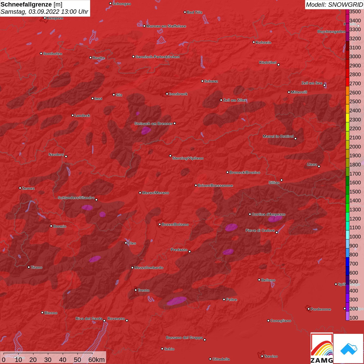Viewport: 364px width, 364px height.
Task: Select the lightest violet band at legend bottom
Action: pos(347,316)
